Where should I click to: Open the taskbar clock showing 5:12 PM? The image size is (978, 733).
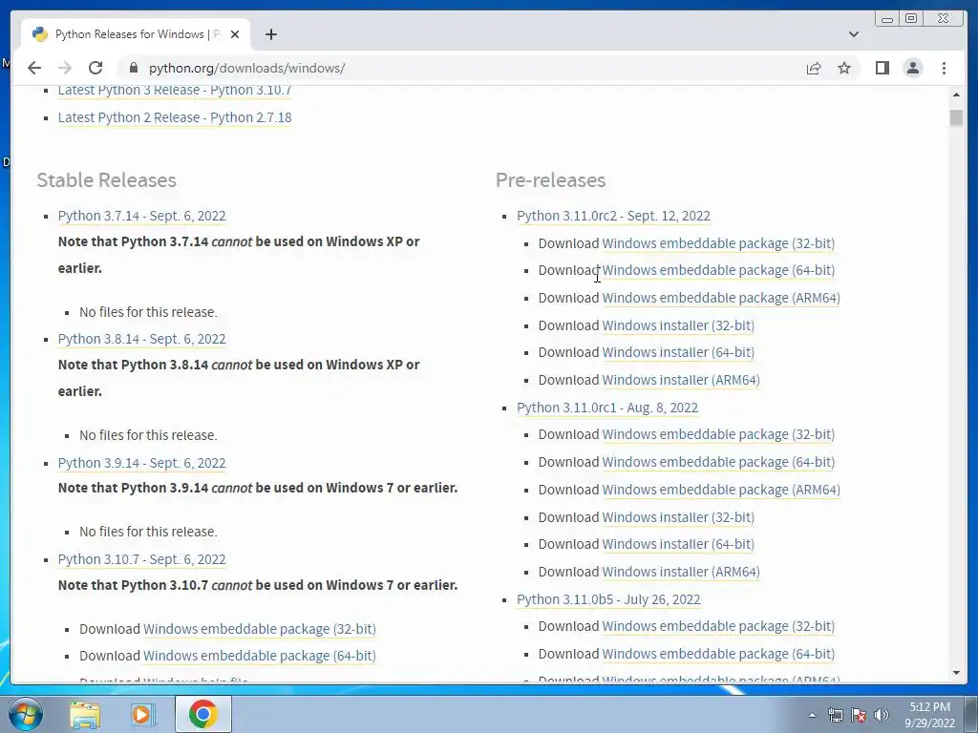929,715
